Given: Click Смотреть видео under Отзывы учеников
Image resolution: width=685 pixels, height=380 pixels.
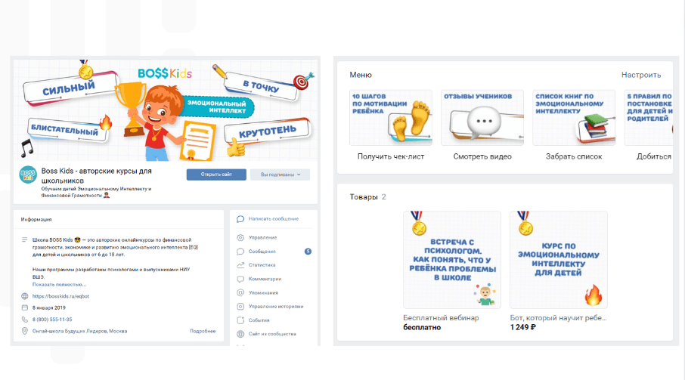Looking at the screenshot, I should [x=482, y=156].
